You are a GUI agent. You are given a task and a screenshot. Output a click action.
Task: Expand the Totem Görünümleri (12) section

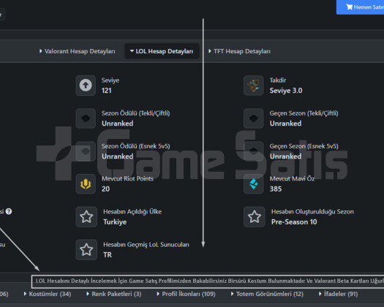click(x=267, y=294)
